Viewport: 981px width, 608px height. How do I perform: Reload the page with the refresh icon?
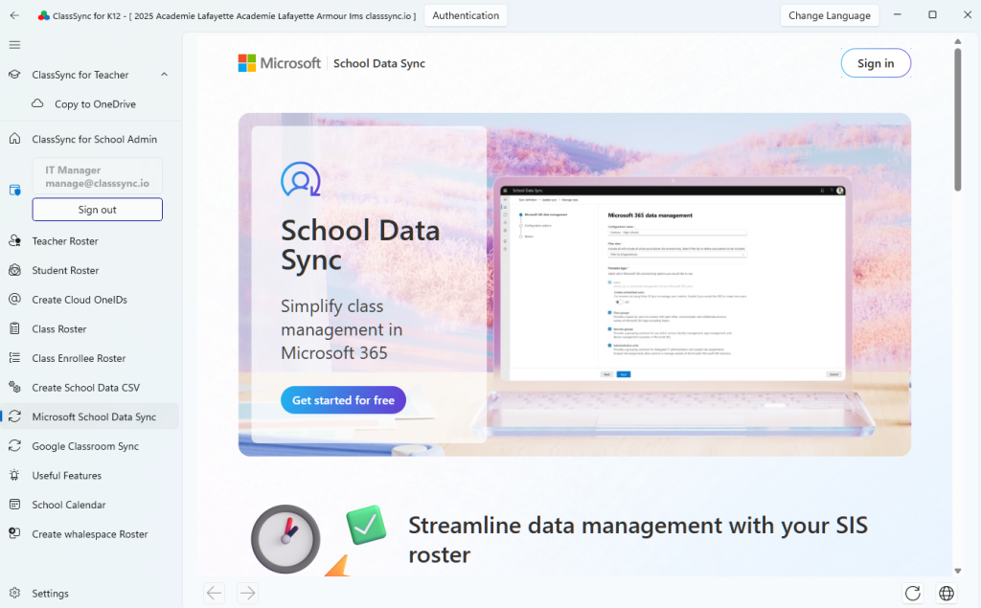(x=913, y=593)
